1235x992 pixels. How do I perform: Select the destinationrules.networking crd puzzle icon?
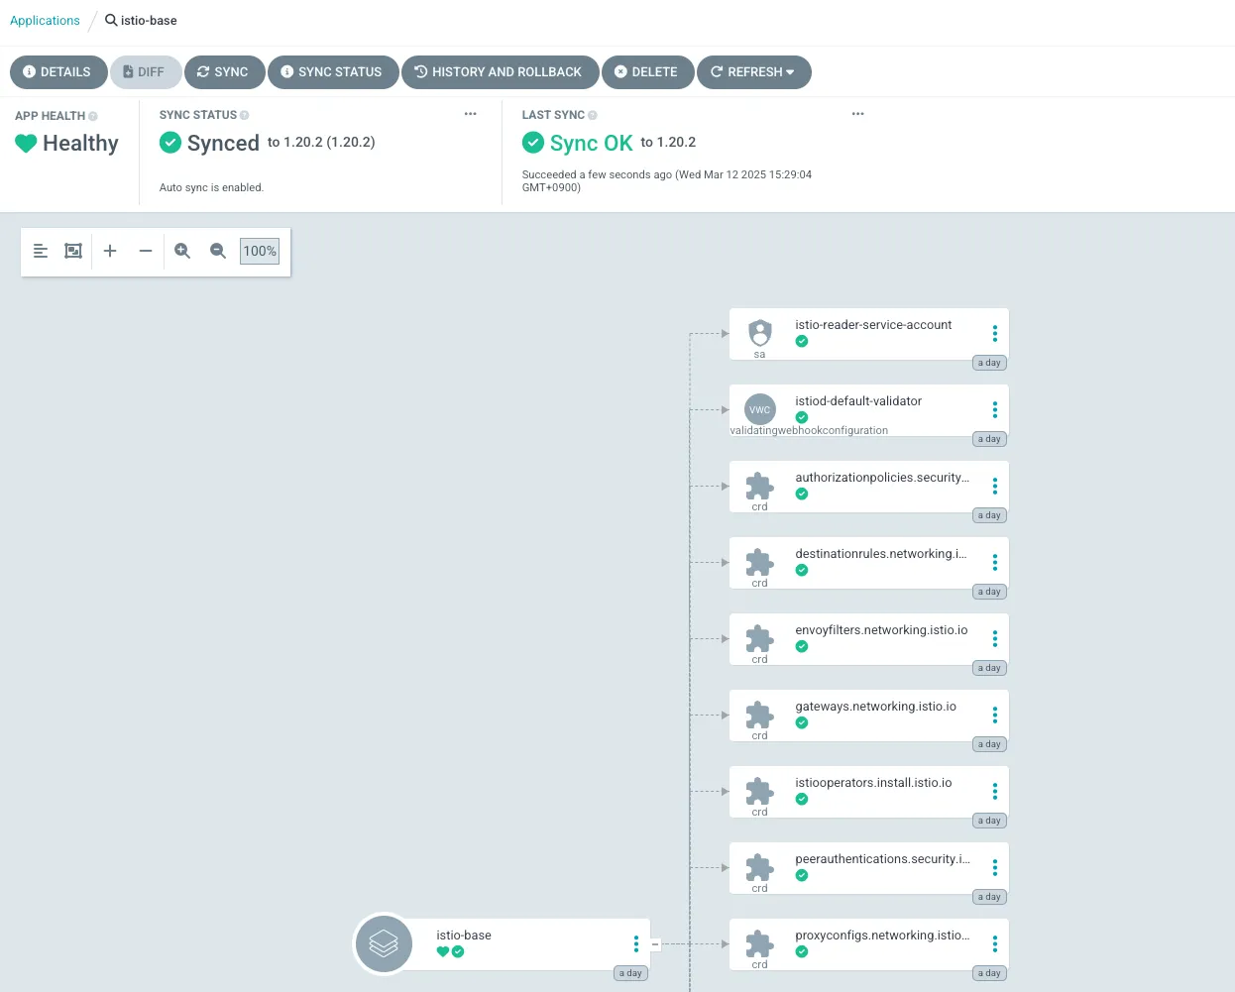click(x=760, y=562)
